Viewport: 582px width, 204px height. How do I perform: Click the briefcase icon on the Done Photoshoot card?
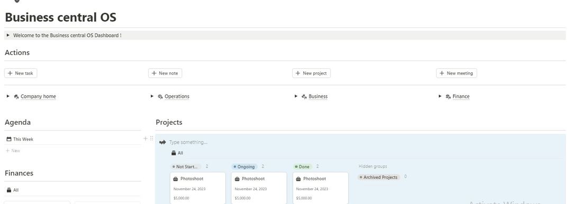298,179
